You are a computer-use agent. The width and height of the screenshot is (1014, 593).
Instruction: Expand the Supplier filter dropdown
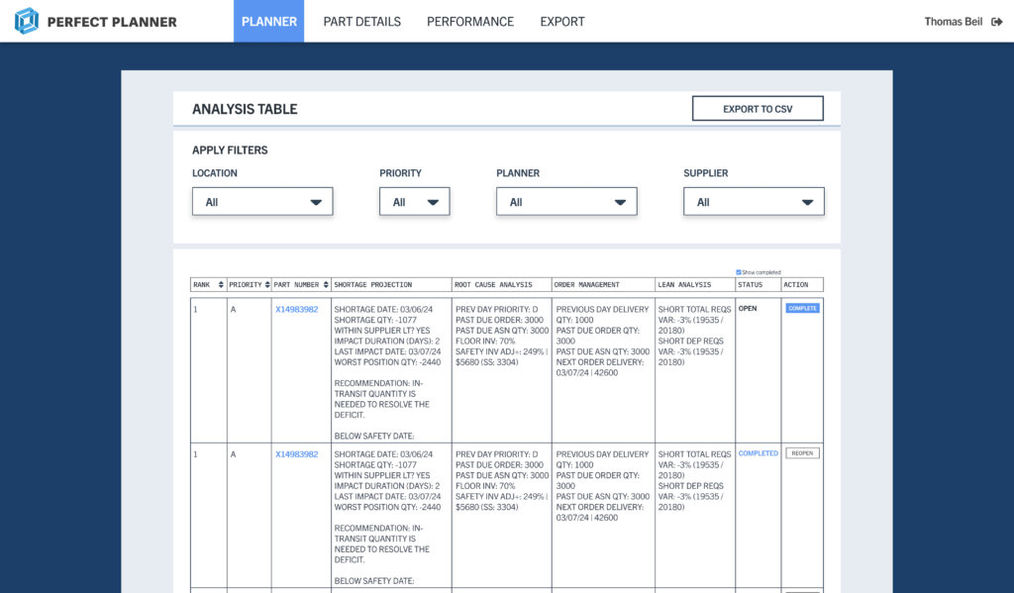coord(754,202)
